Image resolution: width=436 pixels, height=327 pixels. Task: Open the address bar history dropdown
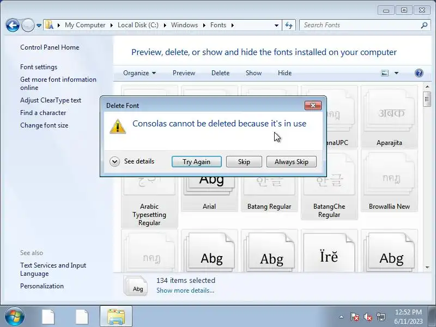pos(276,26)
